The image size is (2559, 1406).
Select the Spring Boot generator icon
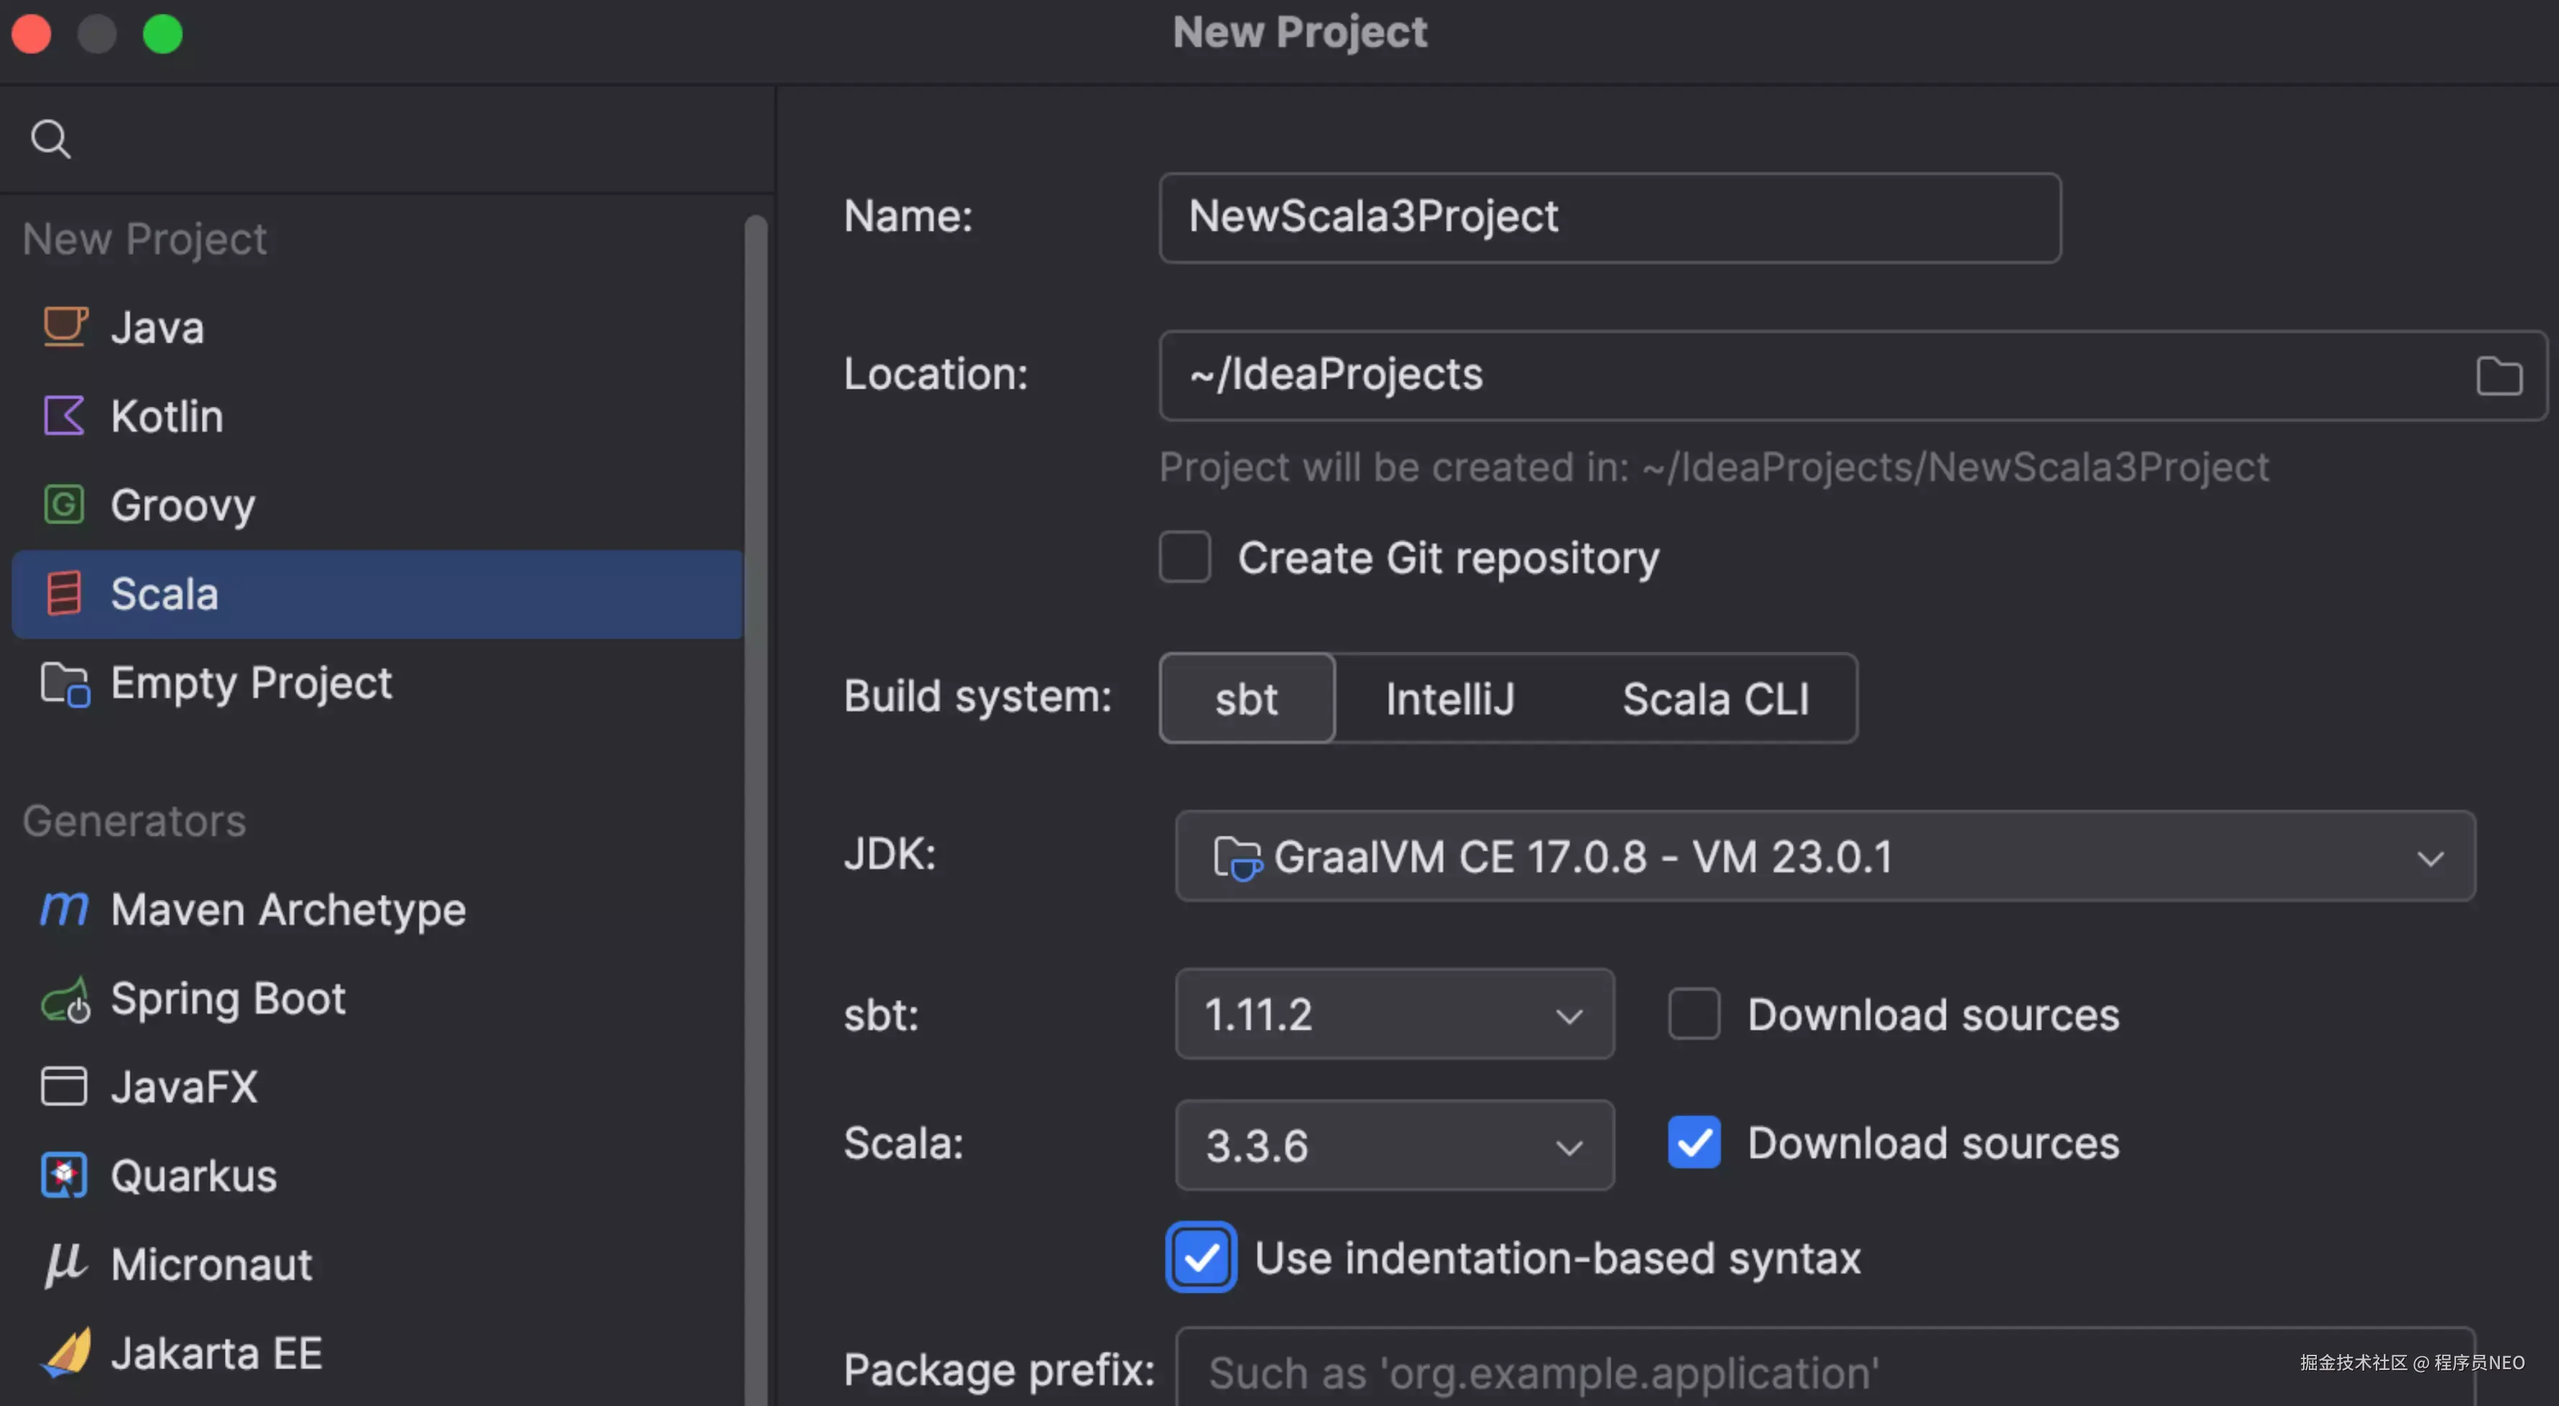click(x=65, y=999)
